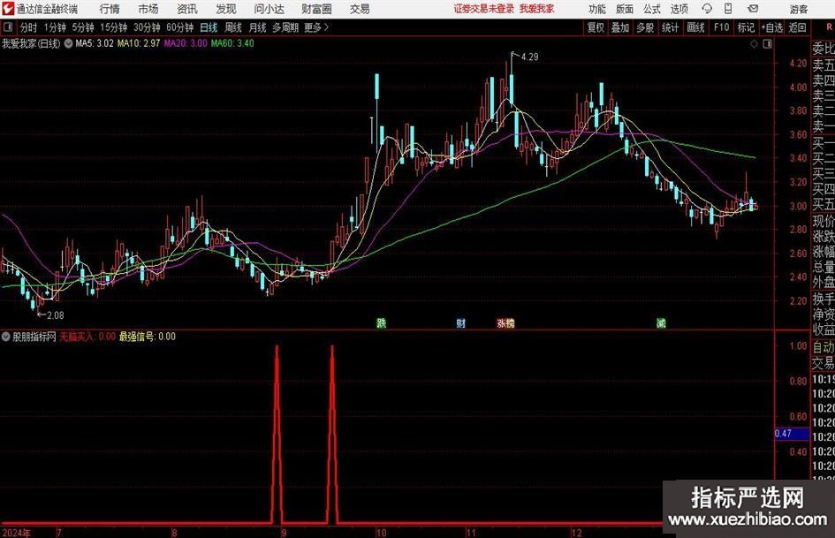Open the 交易 menu

pyautogui.click(x=360, y=9)
